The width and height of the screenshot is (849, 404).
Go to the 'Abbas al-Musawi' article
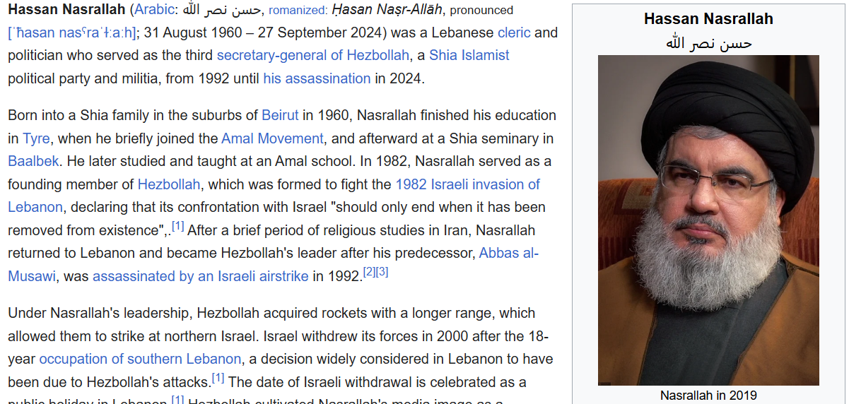coord(508,253)
